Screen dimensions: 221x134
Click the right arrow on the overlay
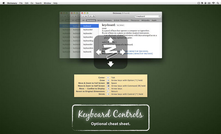(x=123, y=52)
